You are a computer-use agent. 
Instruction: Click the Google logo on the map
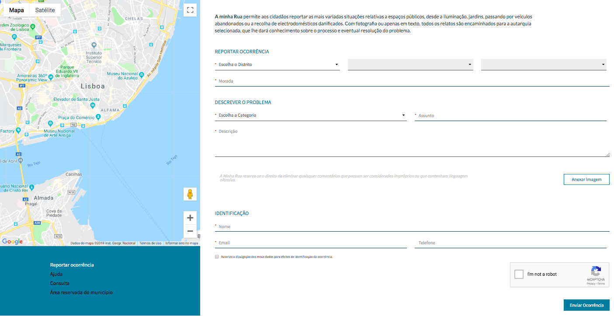[x=12, y=242]
